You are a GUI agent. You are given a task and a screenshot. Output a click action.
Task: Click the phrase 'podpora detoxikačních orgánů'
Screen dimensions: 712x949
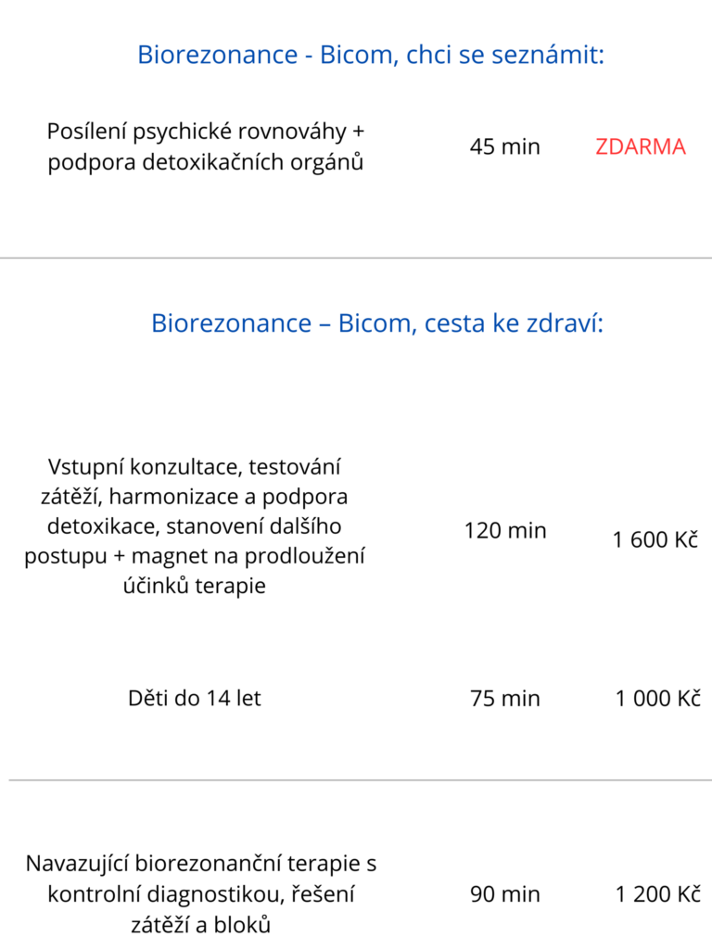(x=205, y=162)
